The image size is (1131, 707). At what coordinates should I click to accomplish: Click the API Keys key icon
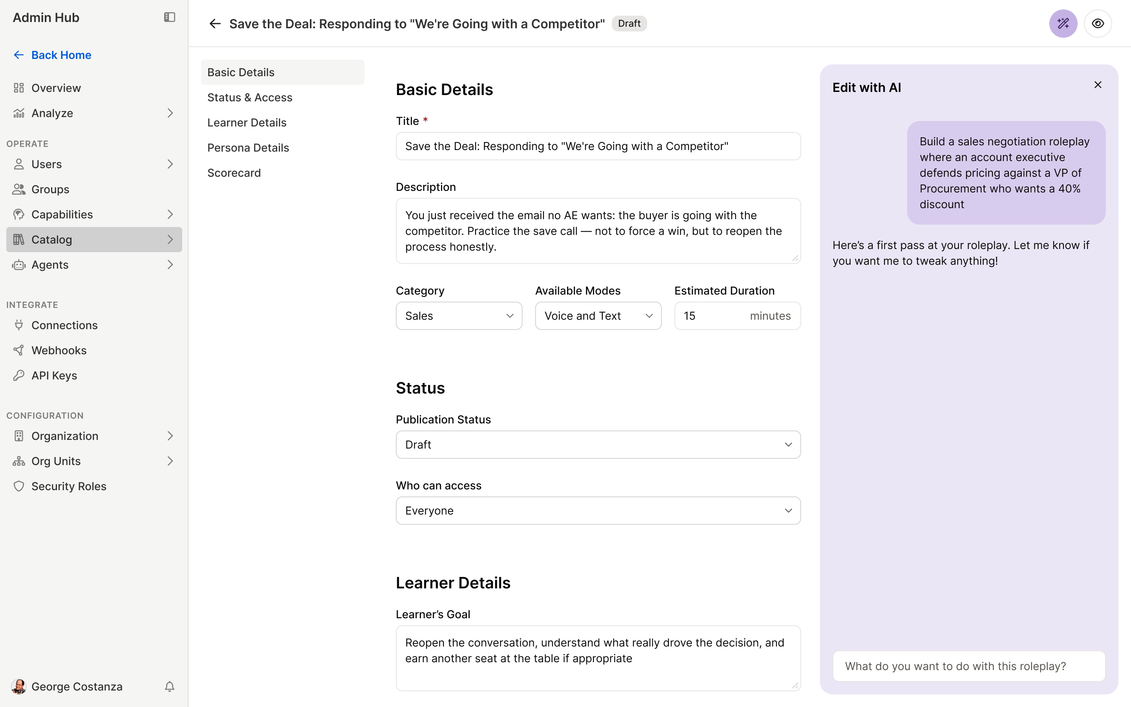[x=19, y=375]
